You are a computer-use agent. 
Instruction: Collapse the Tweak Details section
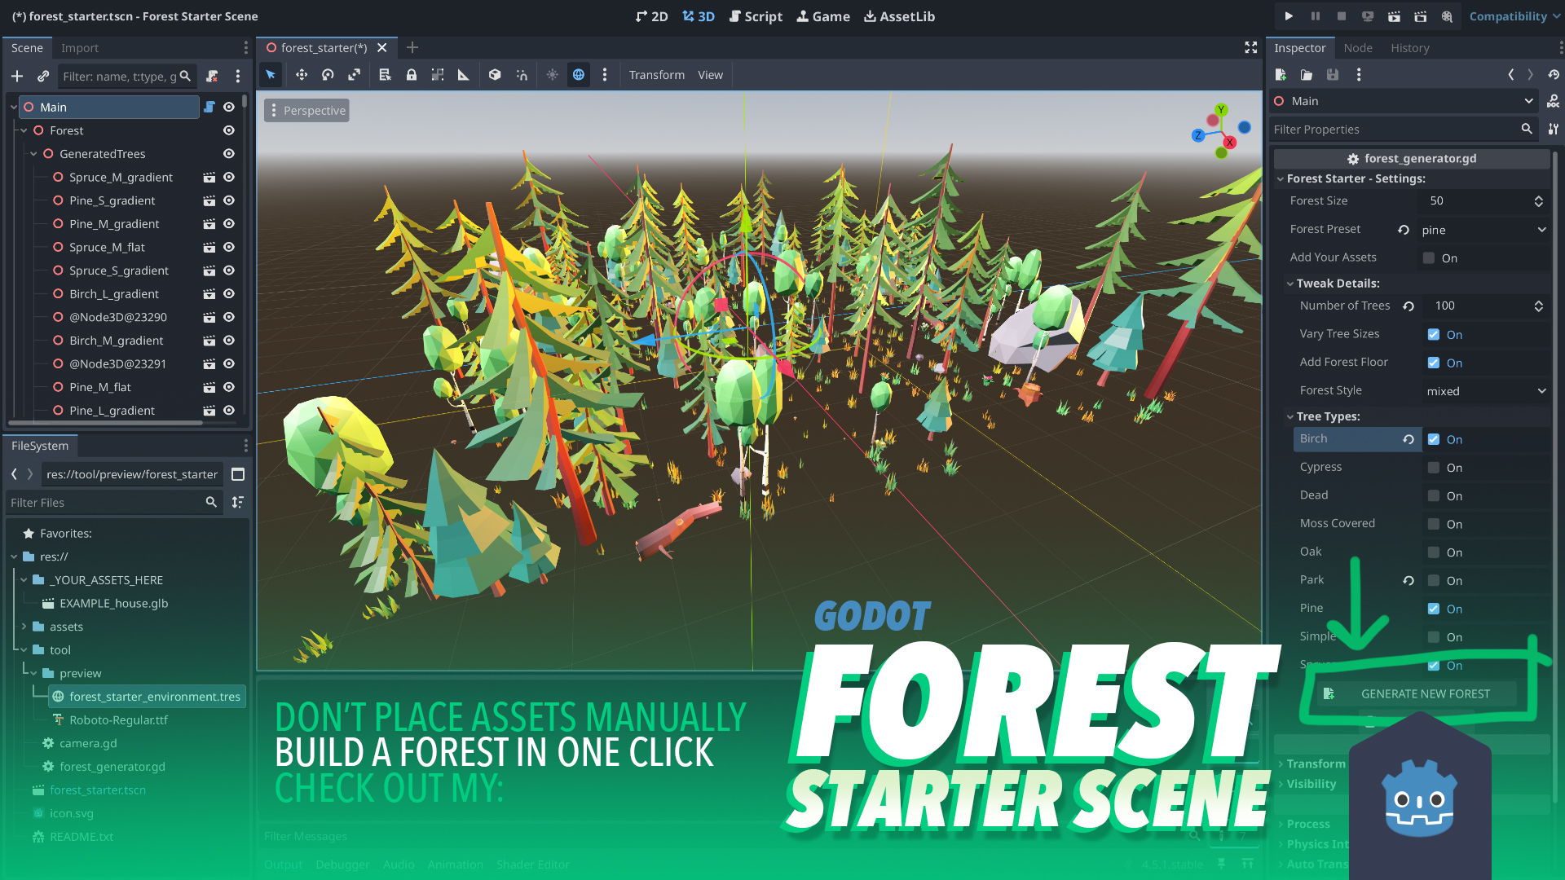pos(1290,283)
